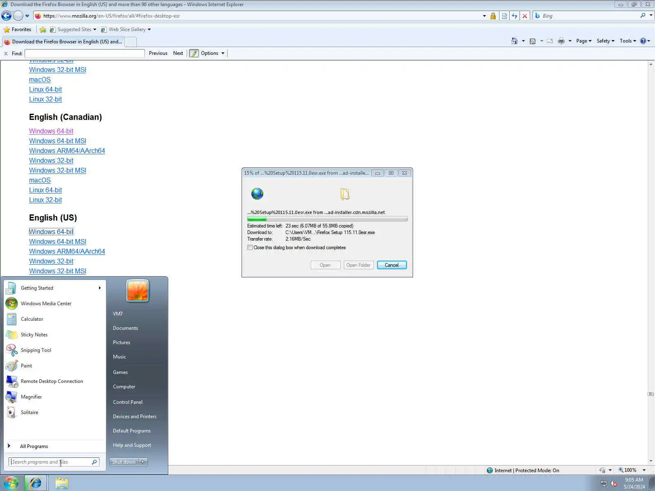
Task: Open Devices and Printers
Action: pos(135,417)
